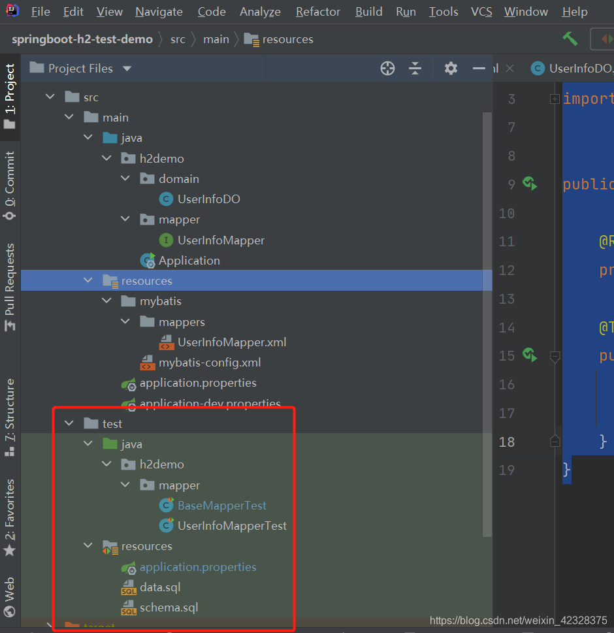This screenshot has height=633, width=614.
Task: Click data.sql file icon
Action: 129,587
